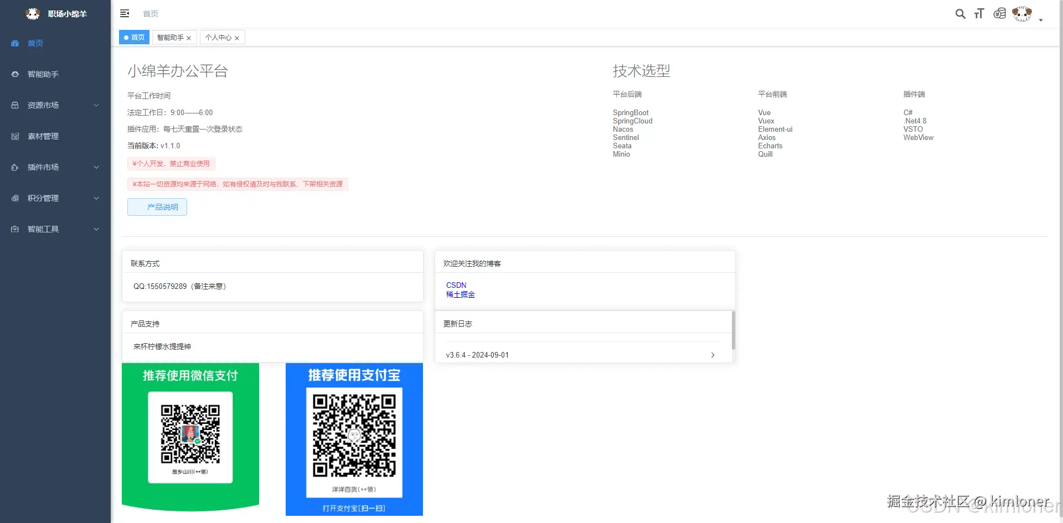Click the sheep logo beside 职场小绵羊
This screenshot has width=1063, height=523.
pyautogui.click(x=33, y=14)
